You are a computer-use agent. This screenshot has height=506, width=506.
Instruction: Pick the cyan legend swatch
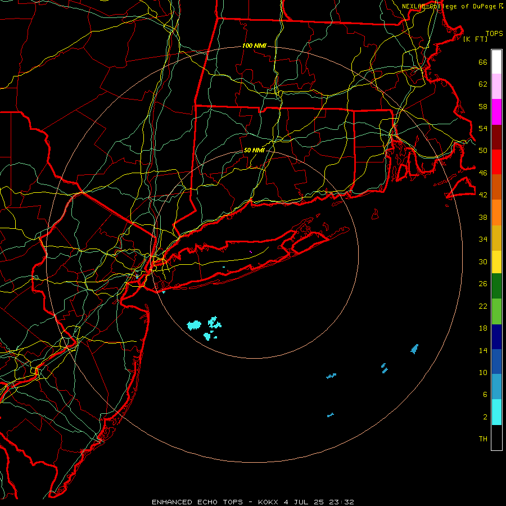point(496,412)
